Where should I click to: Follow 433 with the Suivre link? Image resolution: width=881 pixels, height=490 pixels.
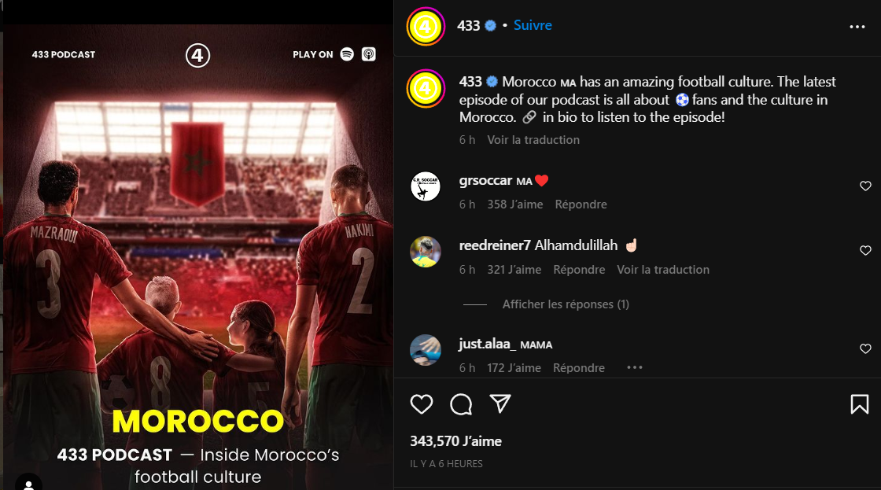point(533,25)
